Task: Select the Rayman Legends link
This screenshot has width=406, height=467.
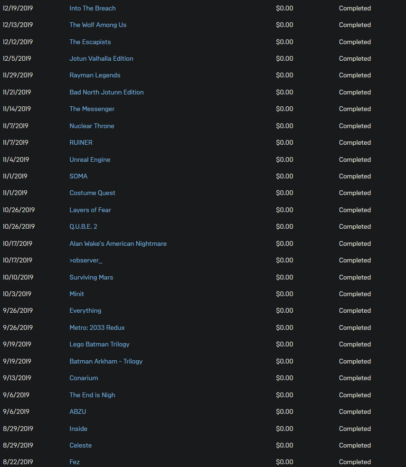Action: [95, 75]
